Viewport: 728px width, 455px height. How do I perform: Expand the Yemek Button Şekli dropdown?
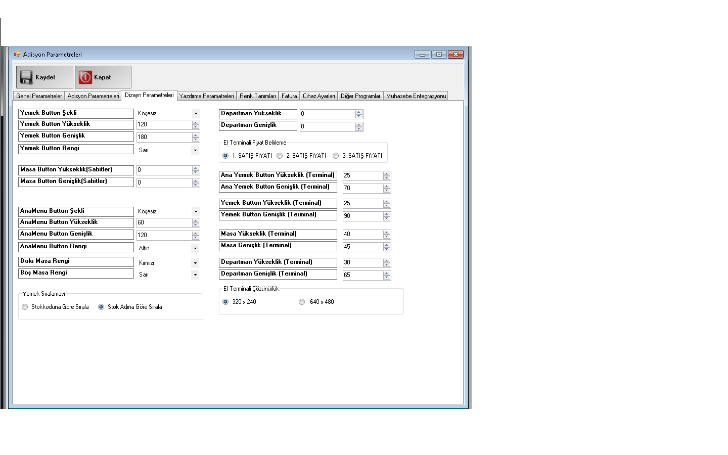tap(196, 114)
